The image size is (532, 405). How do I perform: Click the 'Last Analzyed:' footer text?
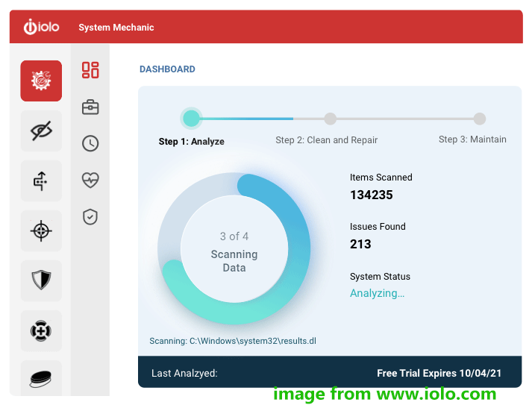click(x=184, y=374)
